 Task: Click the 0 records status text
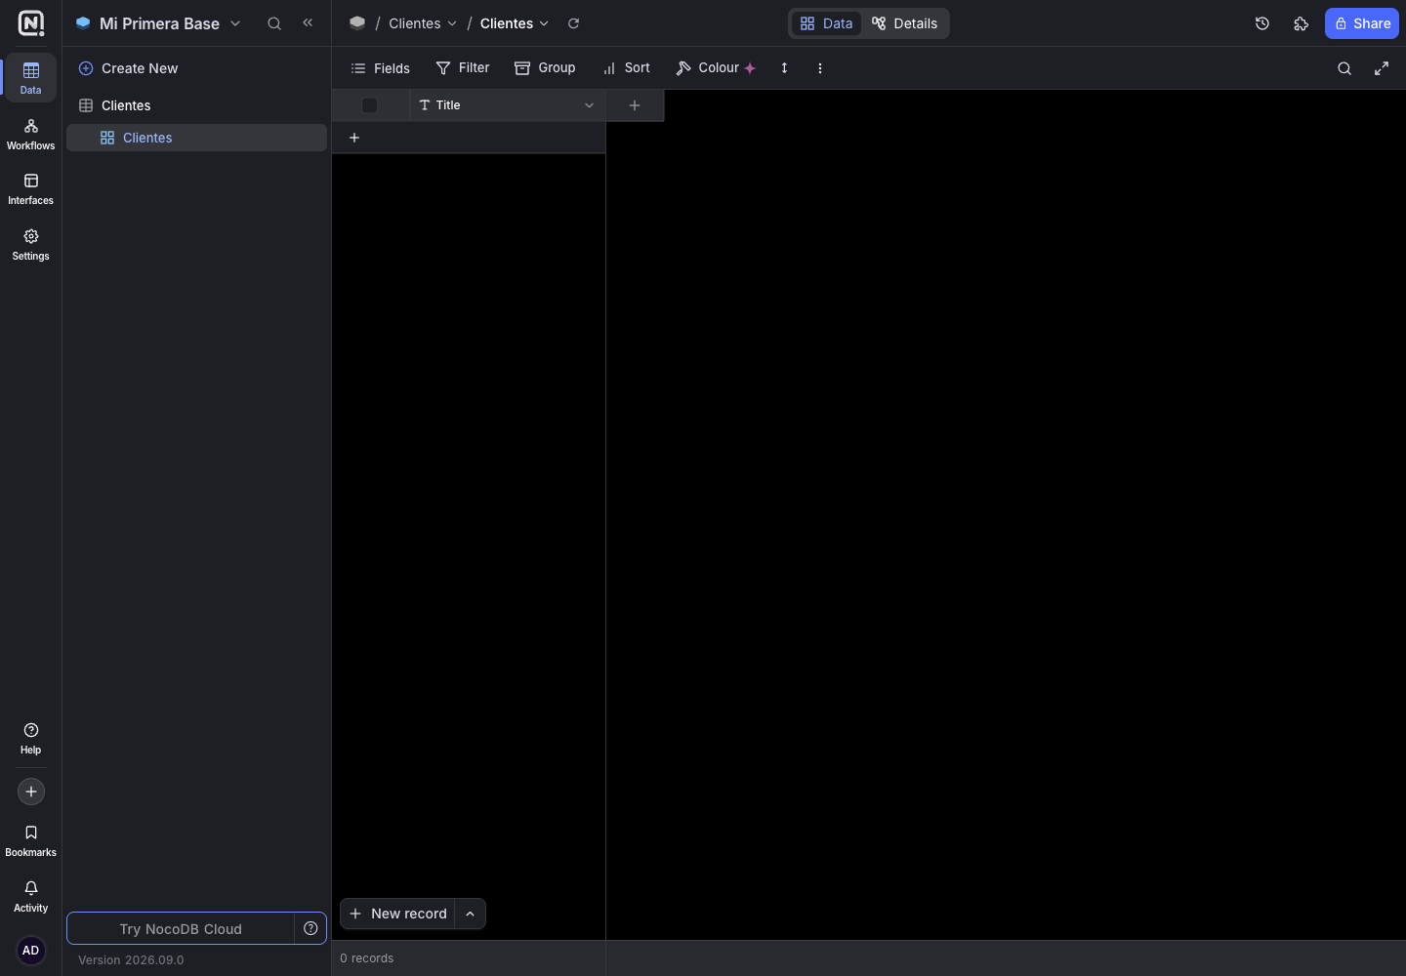coord(367,958)
